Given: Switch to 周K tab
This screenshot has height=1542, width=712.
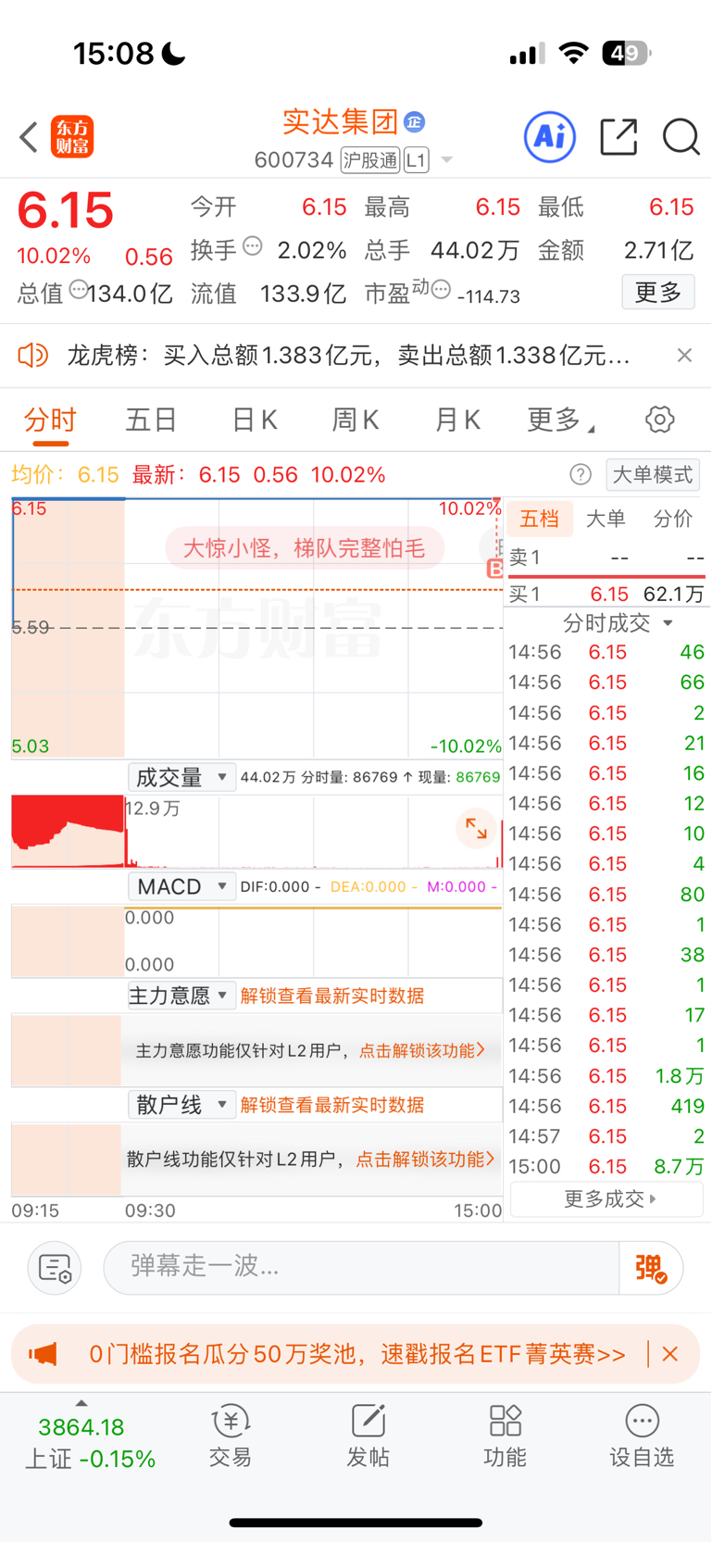Looking at the screenshot, I should (x=356, y=420).
